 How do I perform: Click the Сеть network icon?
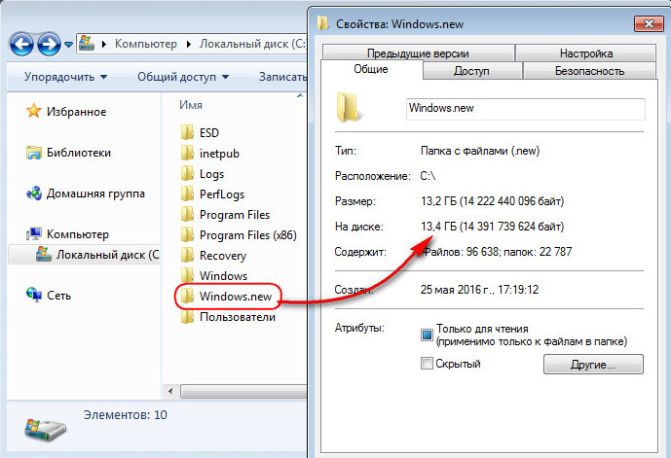click(34, 295)
